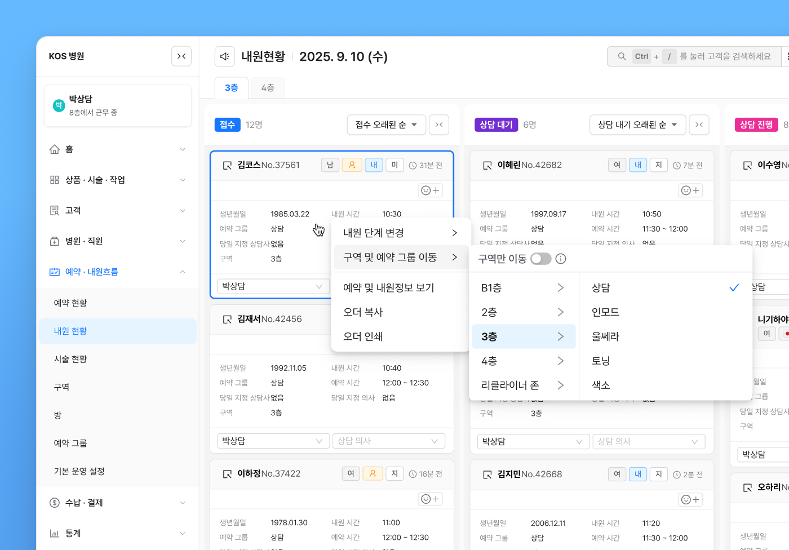Open 박상담 counselor dropdown on 김코스 card
789x550 pixels.
click(x=273, y=286)
